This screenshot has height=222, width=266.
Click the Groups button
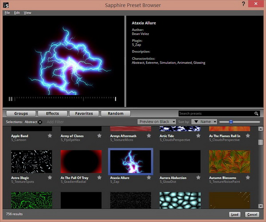coord(21,113)
